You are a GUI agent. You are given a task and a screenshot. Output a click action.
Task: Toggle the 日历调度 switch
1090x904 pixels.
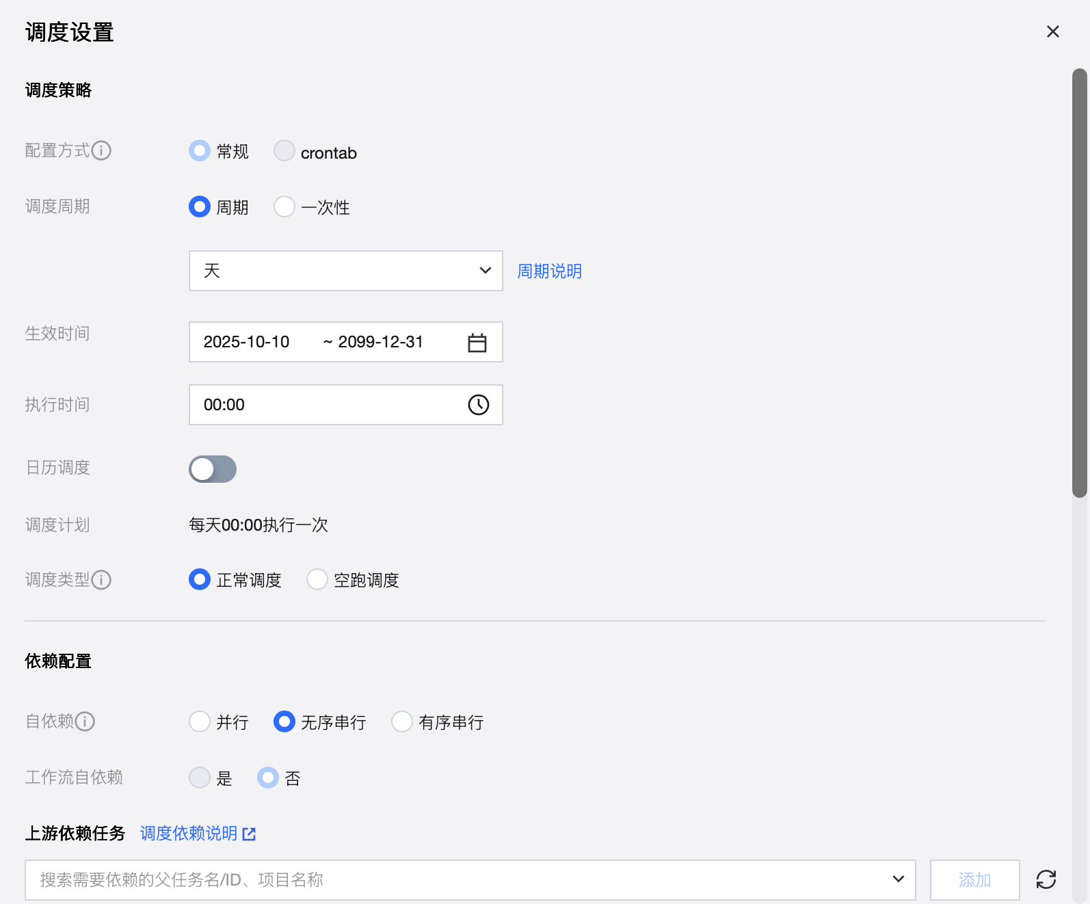tap(213, 469)
